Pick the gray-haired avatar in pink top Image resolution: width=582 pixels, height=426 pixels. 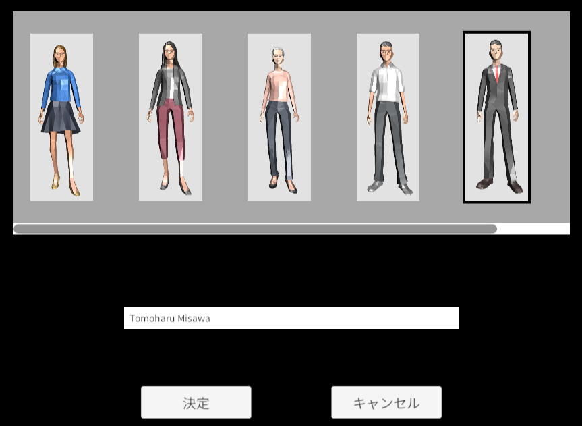279,117
